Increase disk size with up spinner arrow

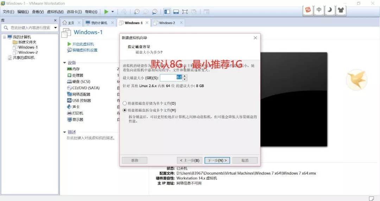click(185, 76)
